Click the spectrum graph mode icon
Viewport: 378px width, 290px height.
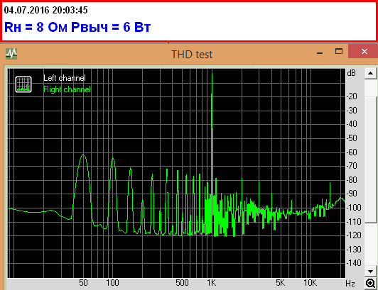coord(23,84)
